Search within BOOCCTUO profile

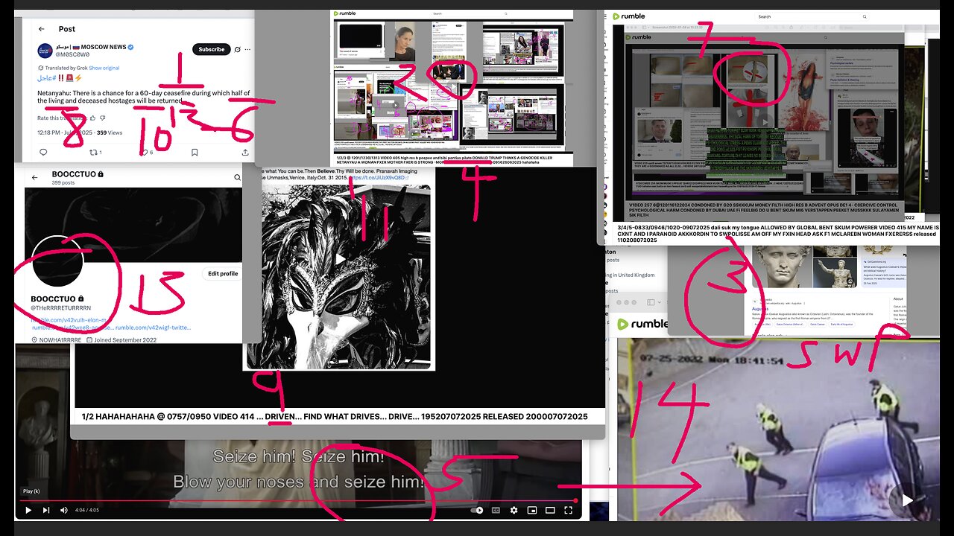click(237, 177)
